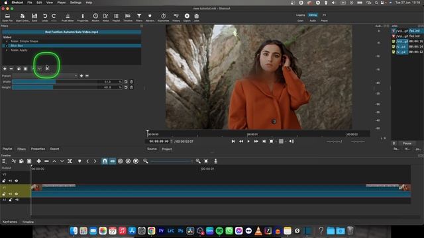
Task: Open the Settings menu
Action: pyautogui.click(x=76, y=3)
